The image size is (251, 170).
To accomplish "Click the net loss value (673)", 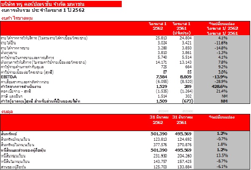I will click(187, 101).
